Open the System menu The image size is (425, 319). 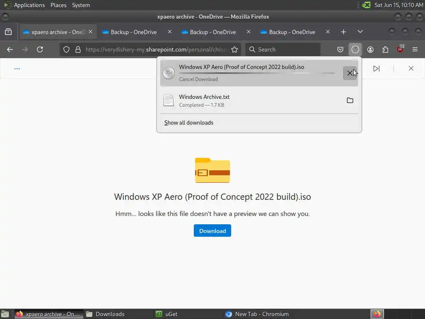[81, 5]
